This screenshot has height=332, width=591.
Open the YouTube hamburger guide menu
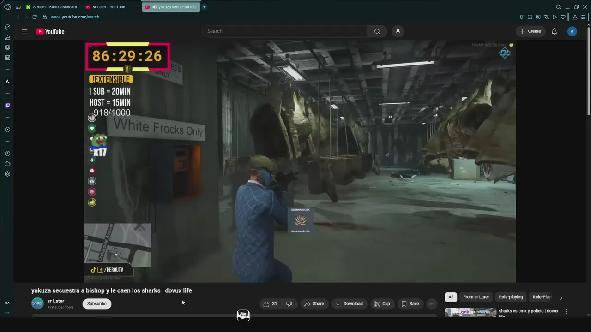click(24, 31)
